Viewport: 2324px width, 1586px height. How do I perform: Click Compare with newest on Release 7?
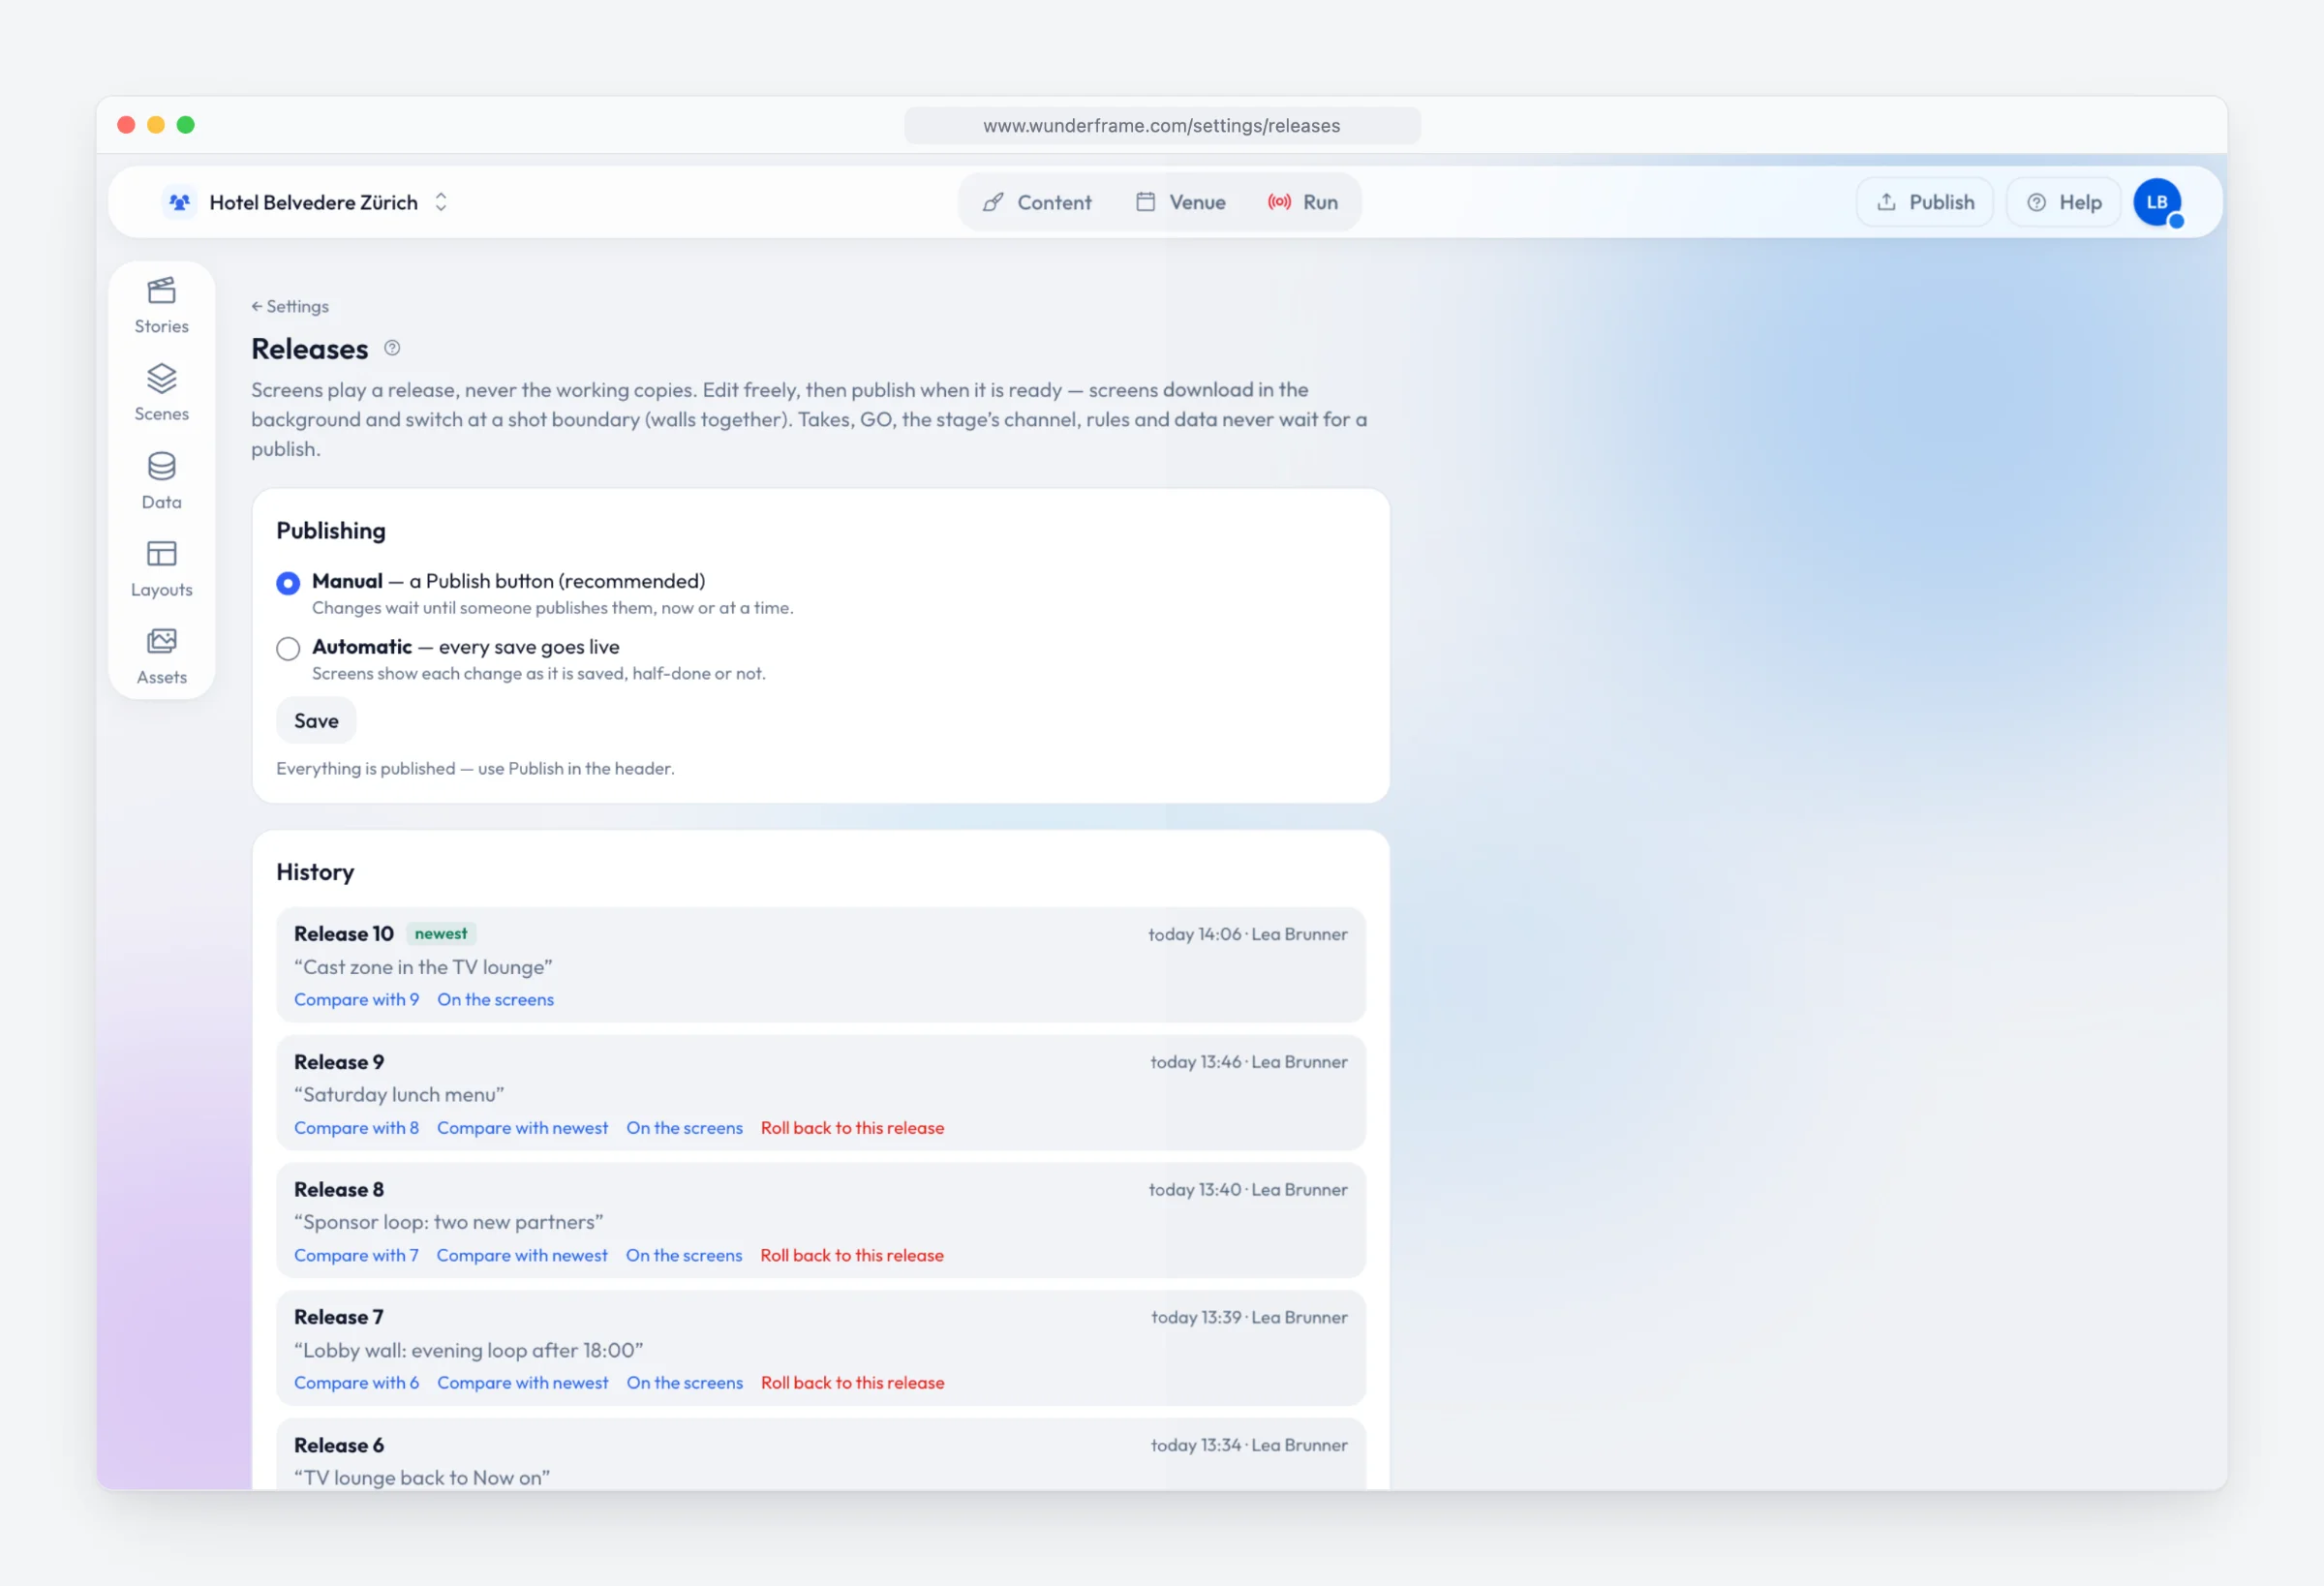[x=522, y=1382]
